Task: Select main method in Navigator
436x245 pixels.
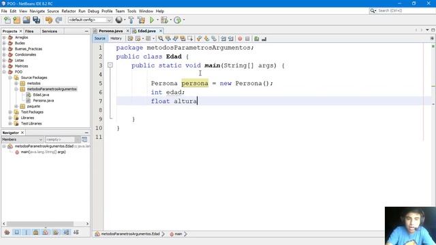Action: point(43,152)
